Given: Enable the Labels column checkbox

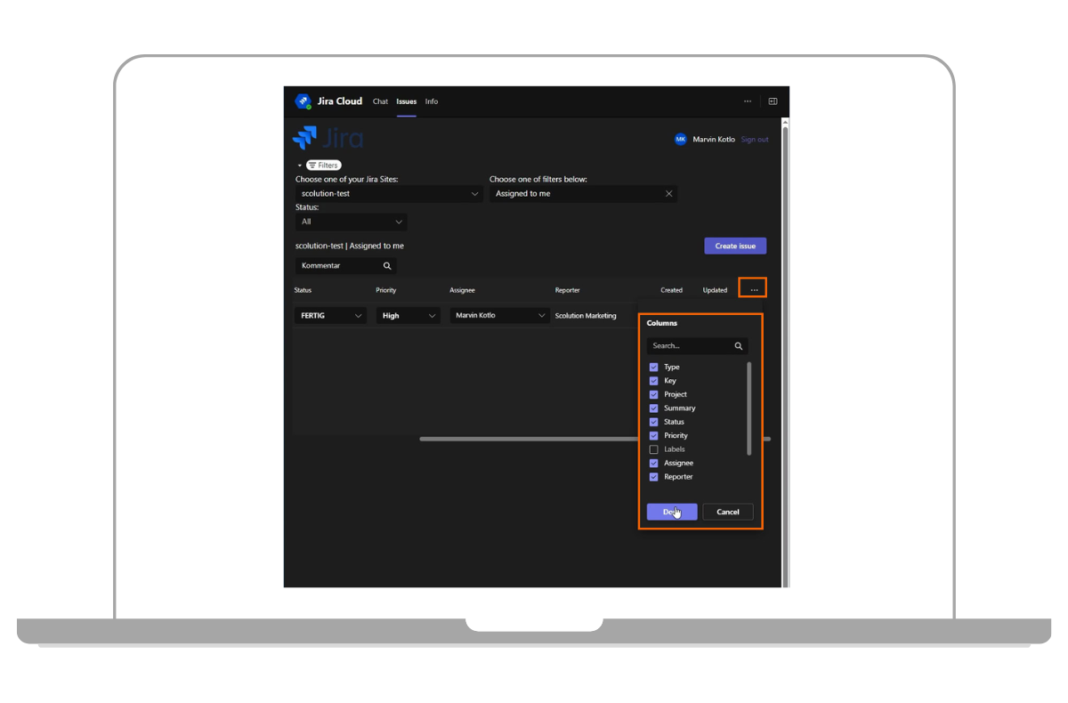Looking at the screenshot, I should click(654, 449).
